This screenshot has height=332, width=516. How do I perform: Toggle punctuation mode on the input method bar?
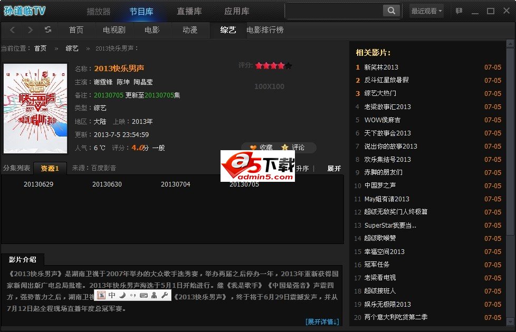132,295
